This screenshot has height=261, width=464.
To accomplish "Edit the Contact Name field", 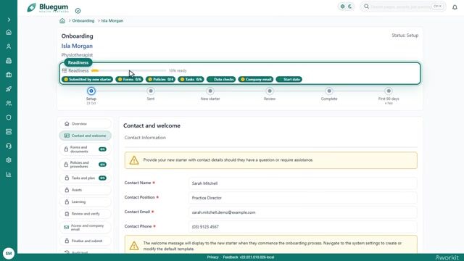I will pos(303,183).
